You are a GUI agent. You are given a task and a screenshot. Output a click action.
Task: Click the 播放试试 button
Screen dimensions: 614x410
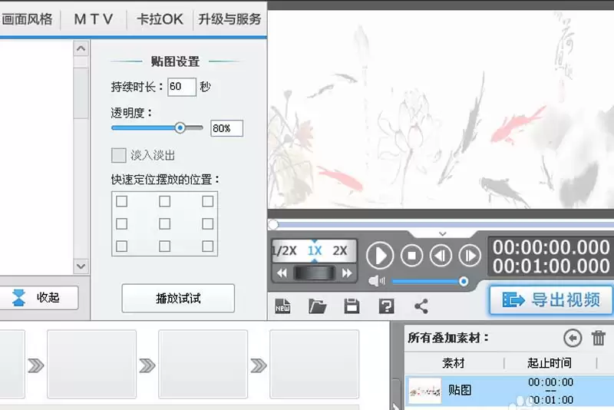point(178,299)
